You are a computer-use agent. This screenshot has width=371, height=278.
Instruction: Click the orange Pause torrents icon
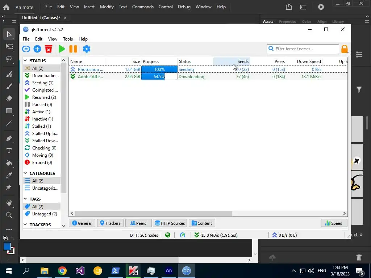(x=73, y=49)
